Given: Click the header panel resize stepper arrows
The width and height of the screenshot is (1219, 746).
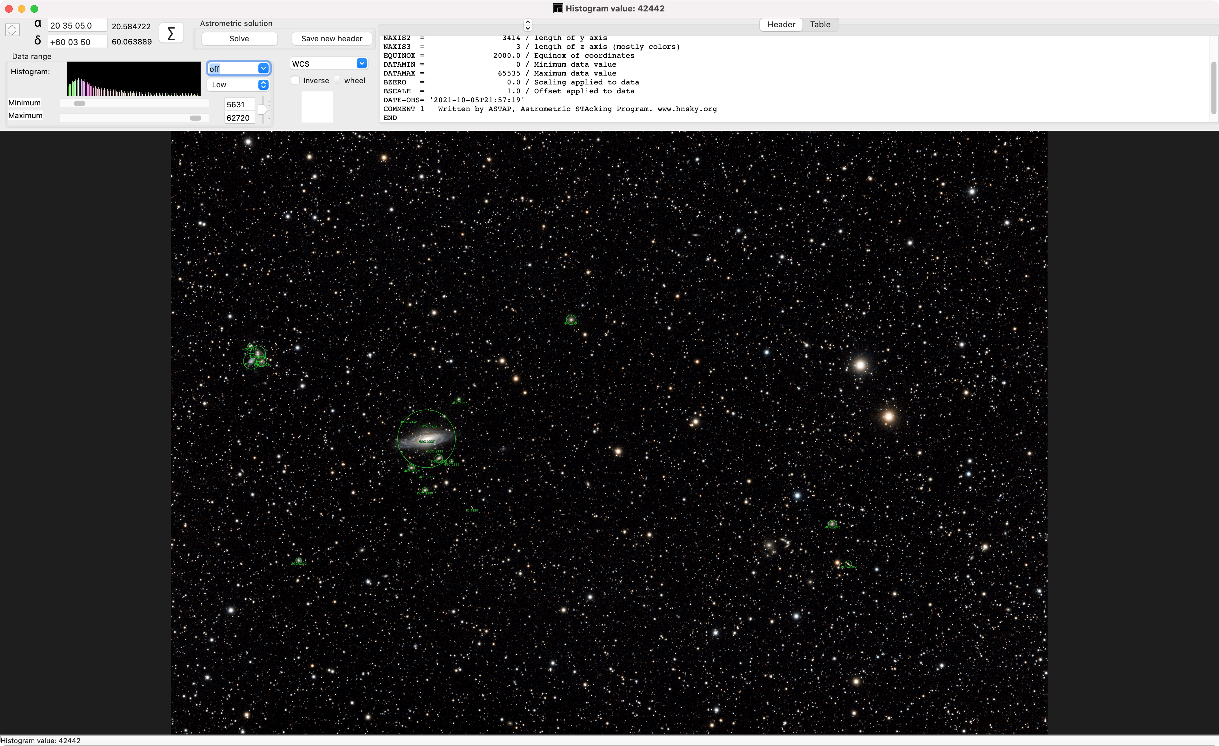Looking at the screenshot, I should [x=527, y=25].
